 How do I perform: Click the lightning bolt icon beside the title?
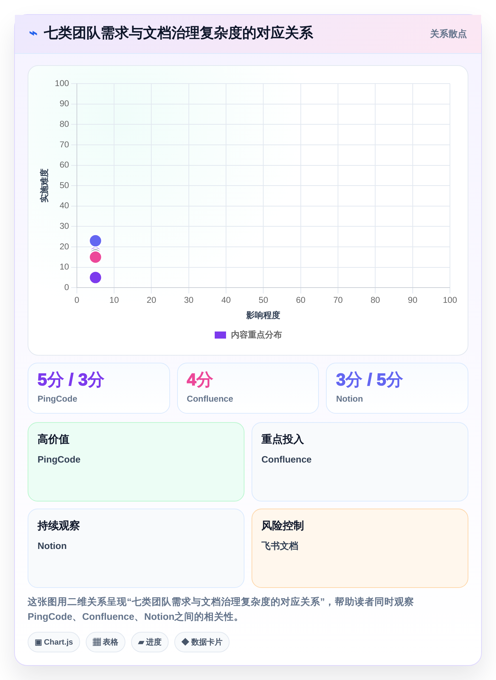(x=33, y=34)
